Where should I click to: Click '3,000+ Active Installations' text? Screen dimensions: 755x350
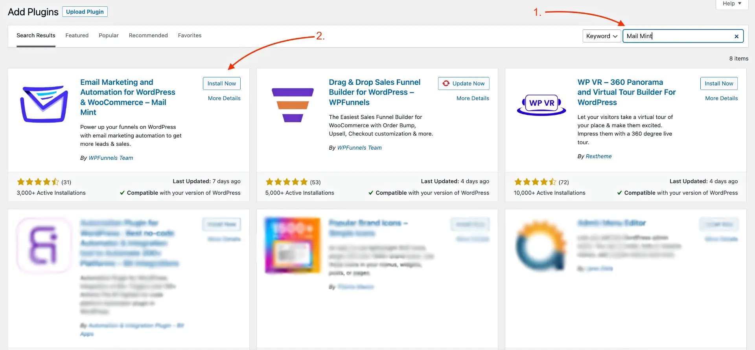tap(51, 193)
